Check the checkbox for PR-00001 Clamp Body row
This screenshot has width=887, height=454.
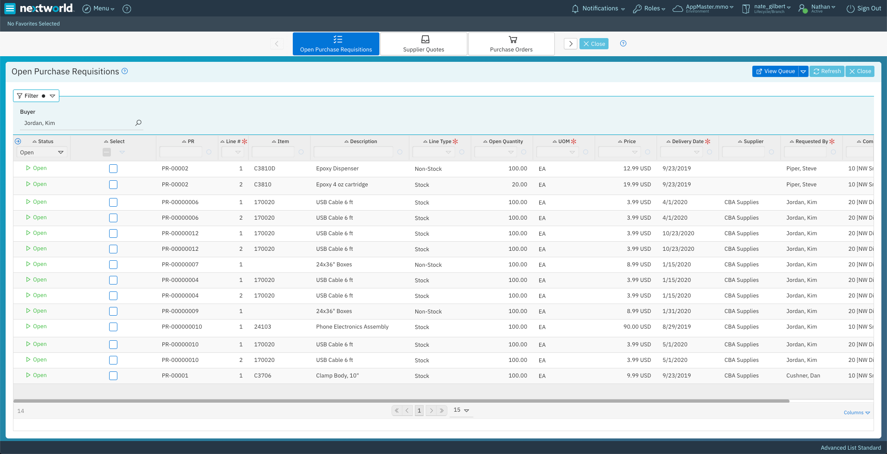click(113, 376)
